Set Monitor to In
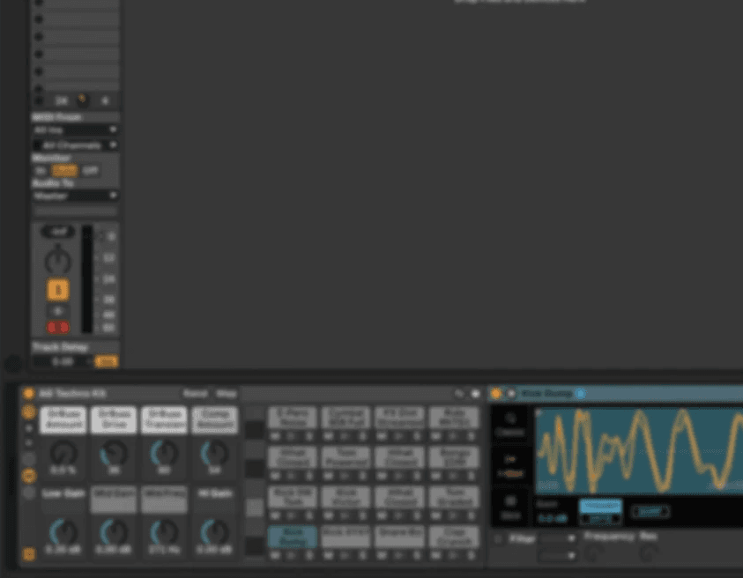The image size is (743, 578). [x=41, y=171]
